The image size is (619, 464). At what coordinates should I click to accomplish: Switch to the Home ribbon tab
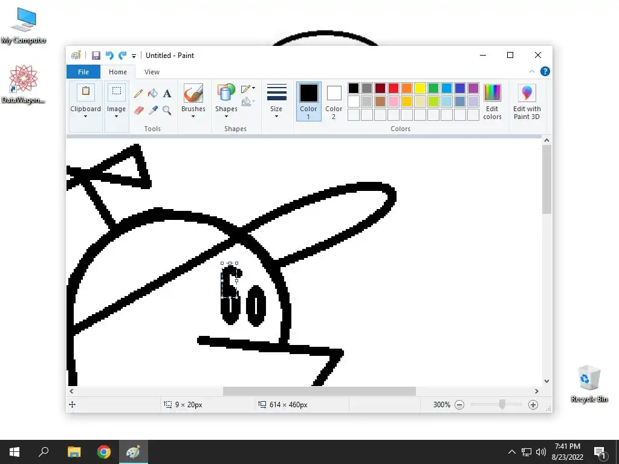pyautogui.click(x=118, y=72)
